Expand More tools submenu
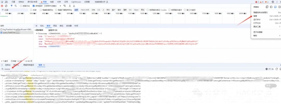Image resolution: width=281 pixels, height=104 pixels. click(x=267, y=27)
